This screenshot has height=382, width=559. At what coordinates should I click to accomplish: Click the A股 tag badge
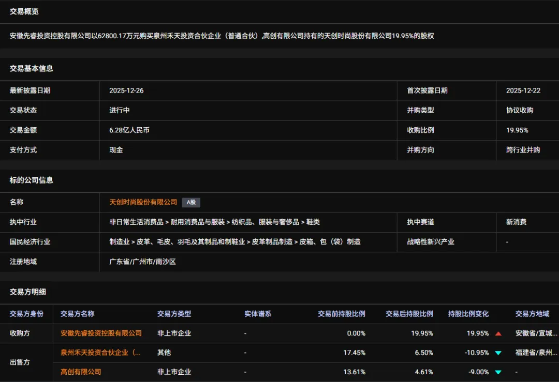click(x=191, y=202)
